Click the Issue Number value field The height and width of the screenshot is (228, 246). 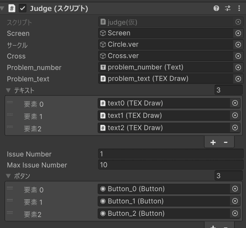coord(171,154)
